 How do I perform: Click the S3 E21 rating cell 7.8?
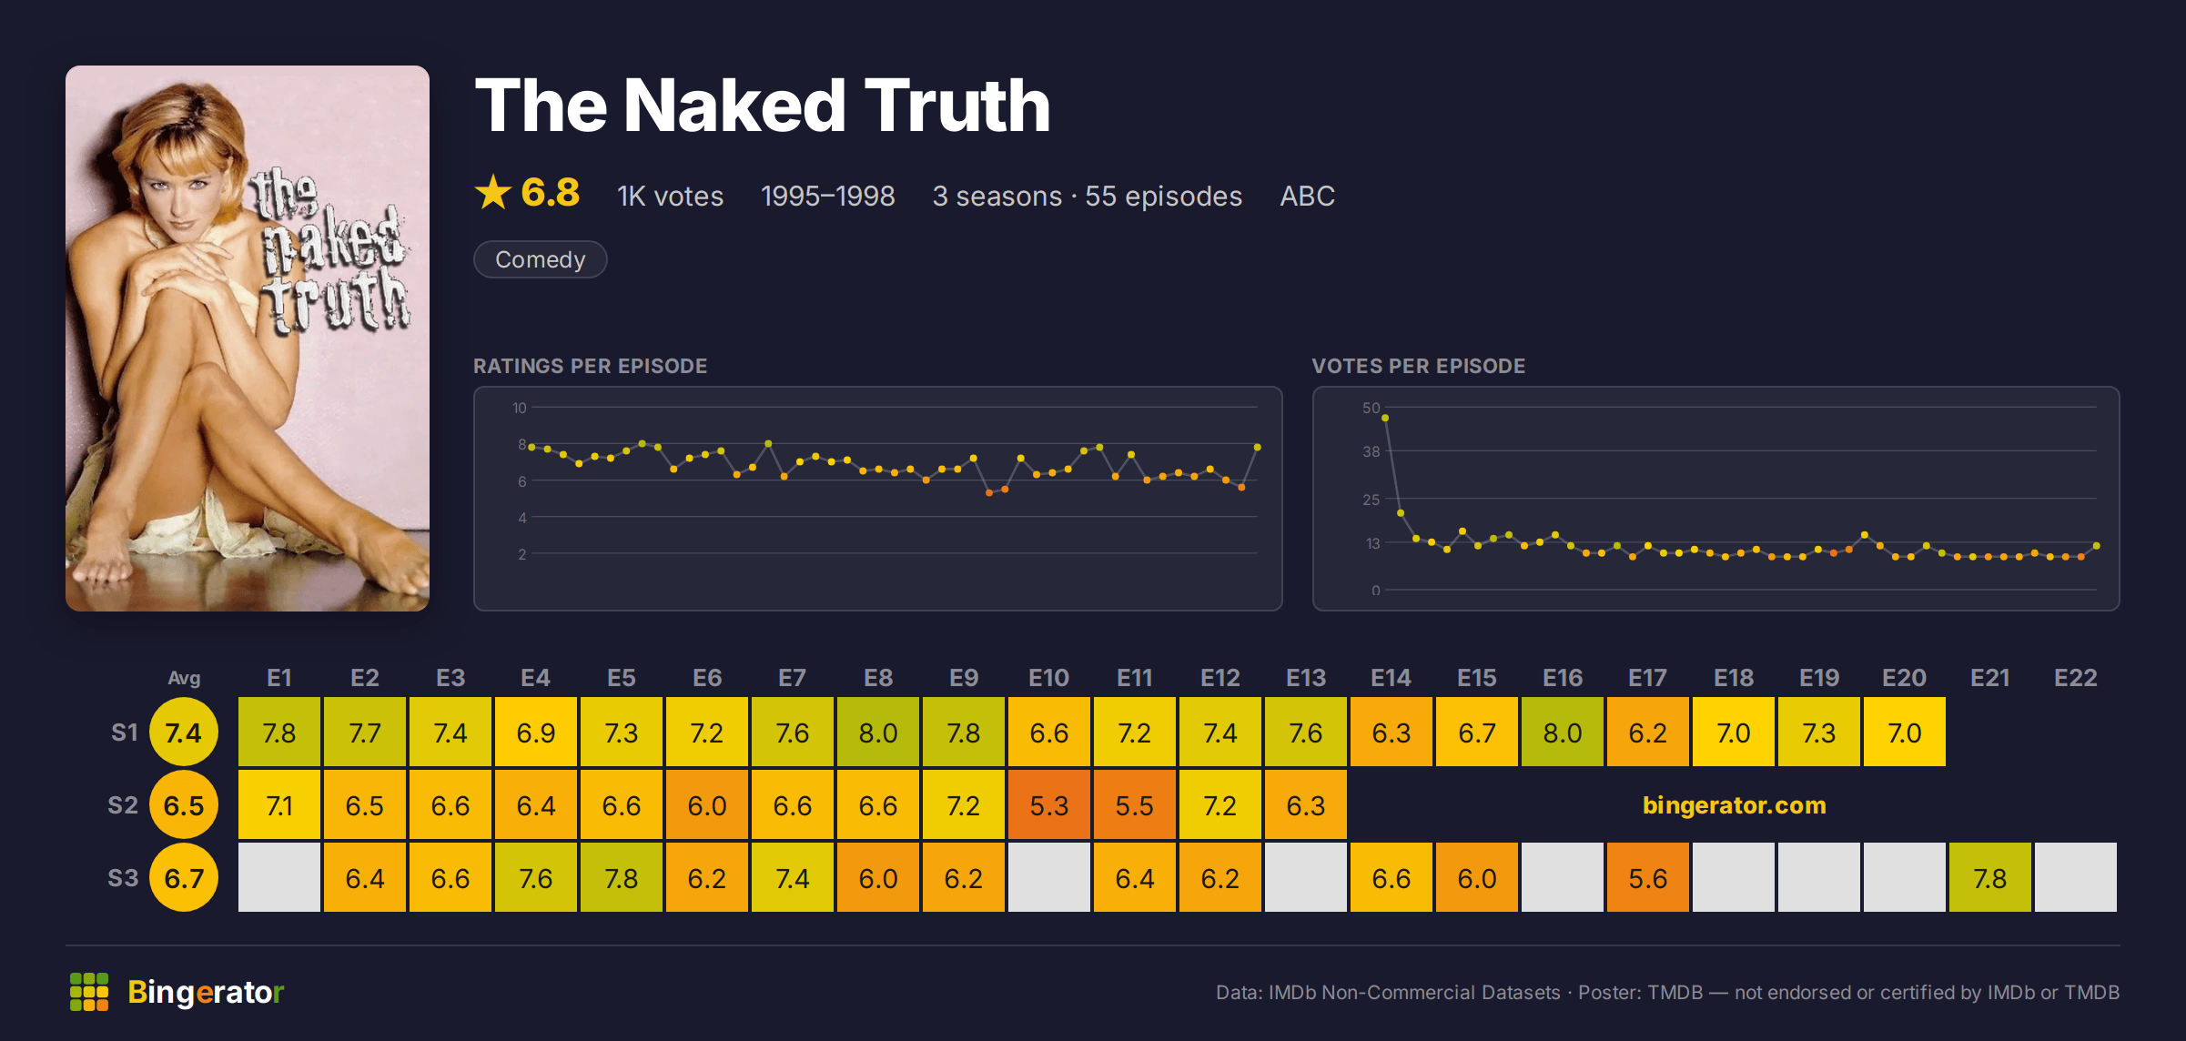click(1990, 878)
